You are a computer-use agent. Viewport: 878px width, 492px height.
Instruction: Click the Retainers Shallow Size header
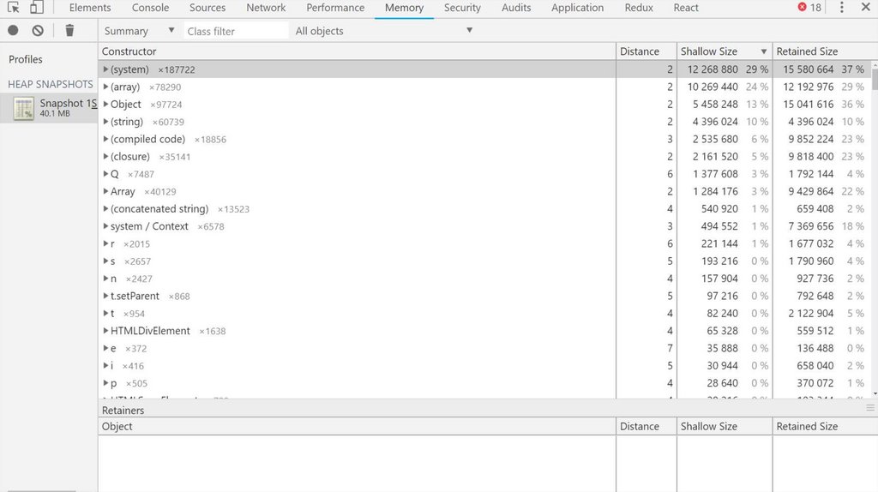(x=725, y=426)
